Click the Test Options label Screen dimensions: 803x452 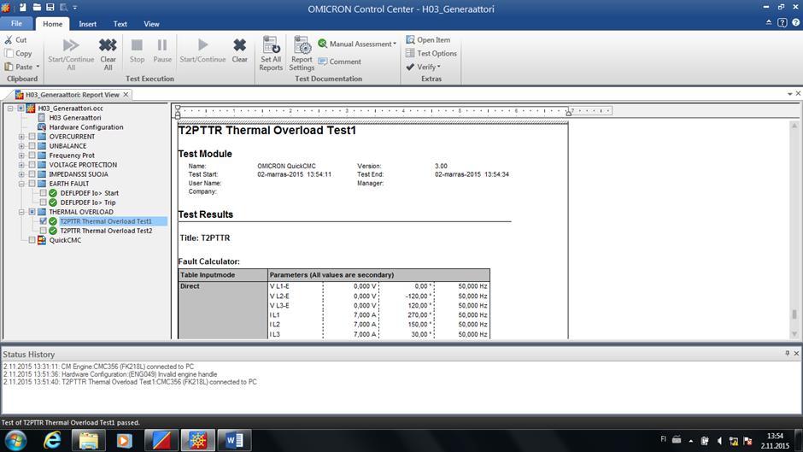pos(437,53)
